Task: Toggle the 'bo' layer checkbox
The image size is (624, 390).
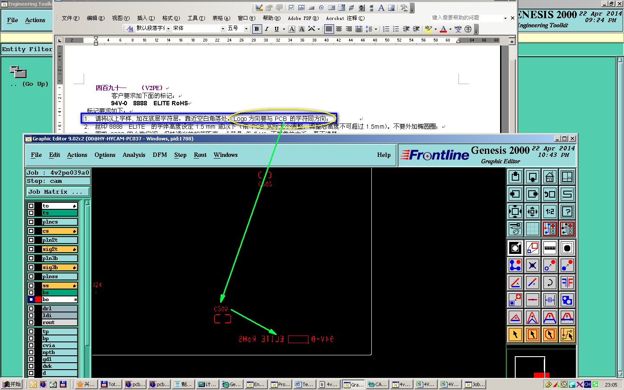Action: pyautogui.click(x=31, y=299)
